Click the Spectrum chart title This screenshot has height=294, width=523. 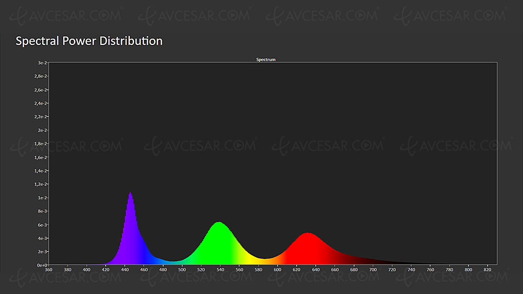click(x=265, y=60)
